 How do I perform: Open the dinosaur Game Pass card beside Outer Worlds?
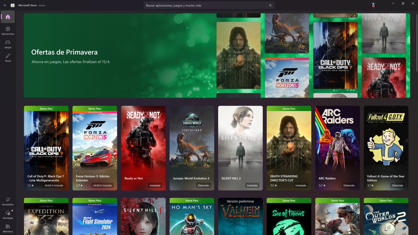tap(338, 217)
